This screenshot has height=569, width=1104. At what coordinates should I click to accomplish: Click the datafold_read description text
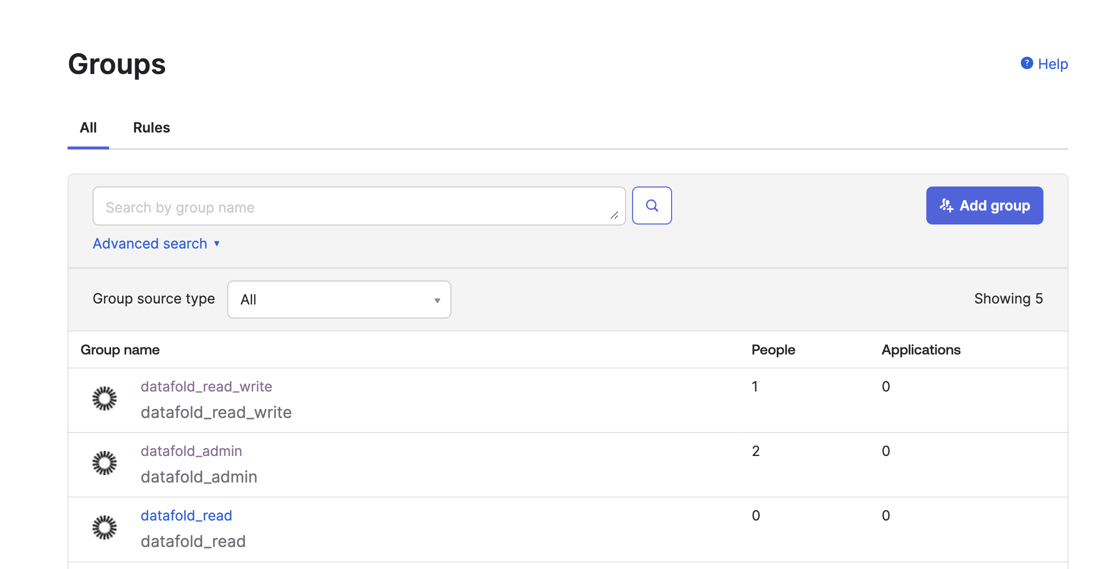pos(193,541)
